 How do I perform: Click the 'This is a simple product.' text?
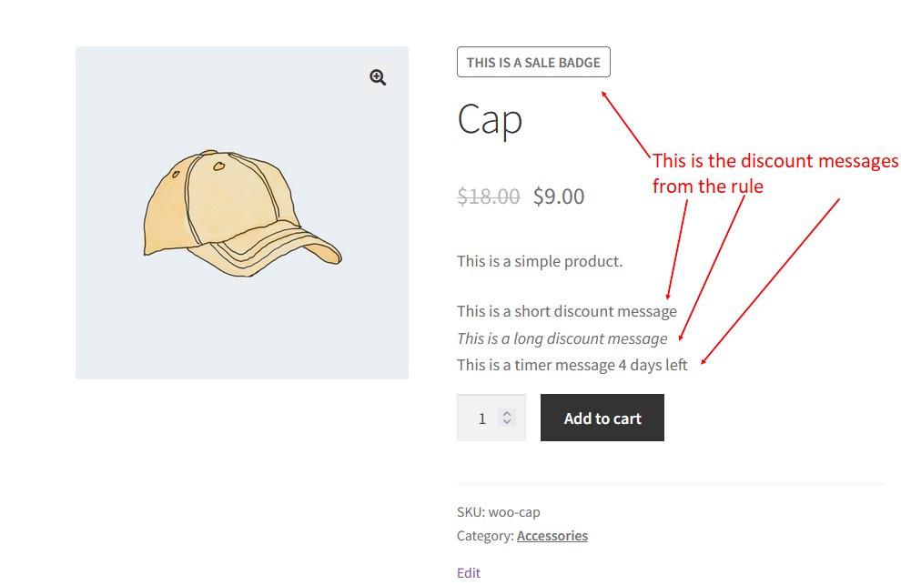click(x=540, y=261)
